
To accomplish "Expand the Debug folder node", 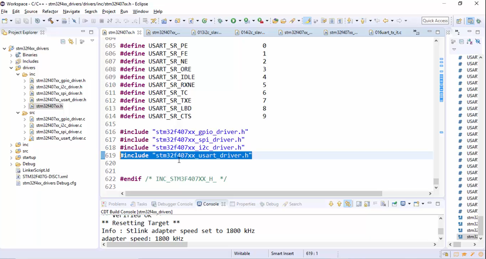I will [x=11, y=164].
